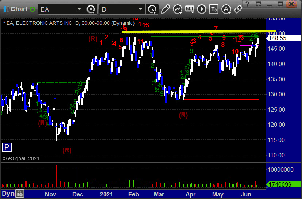Click the 140.00 price axis label
Viewport: 302px width, 199px height.
click(276, 64)
